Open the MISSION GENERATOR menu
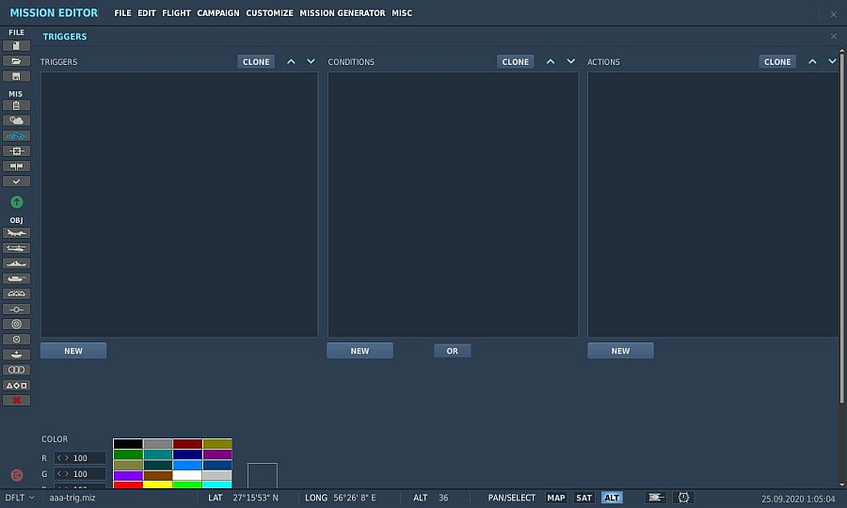Screen dimensions: 847x508 [343, 13]
